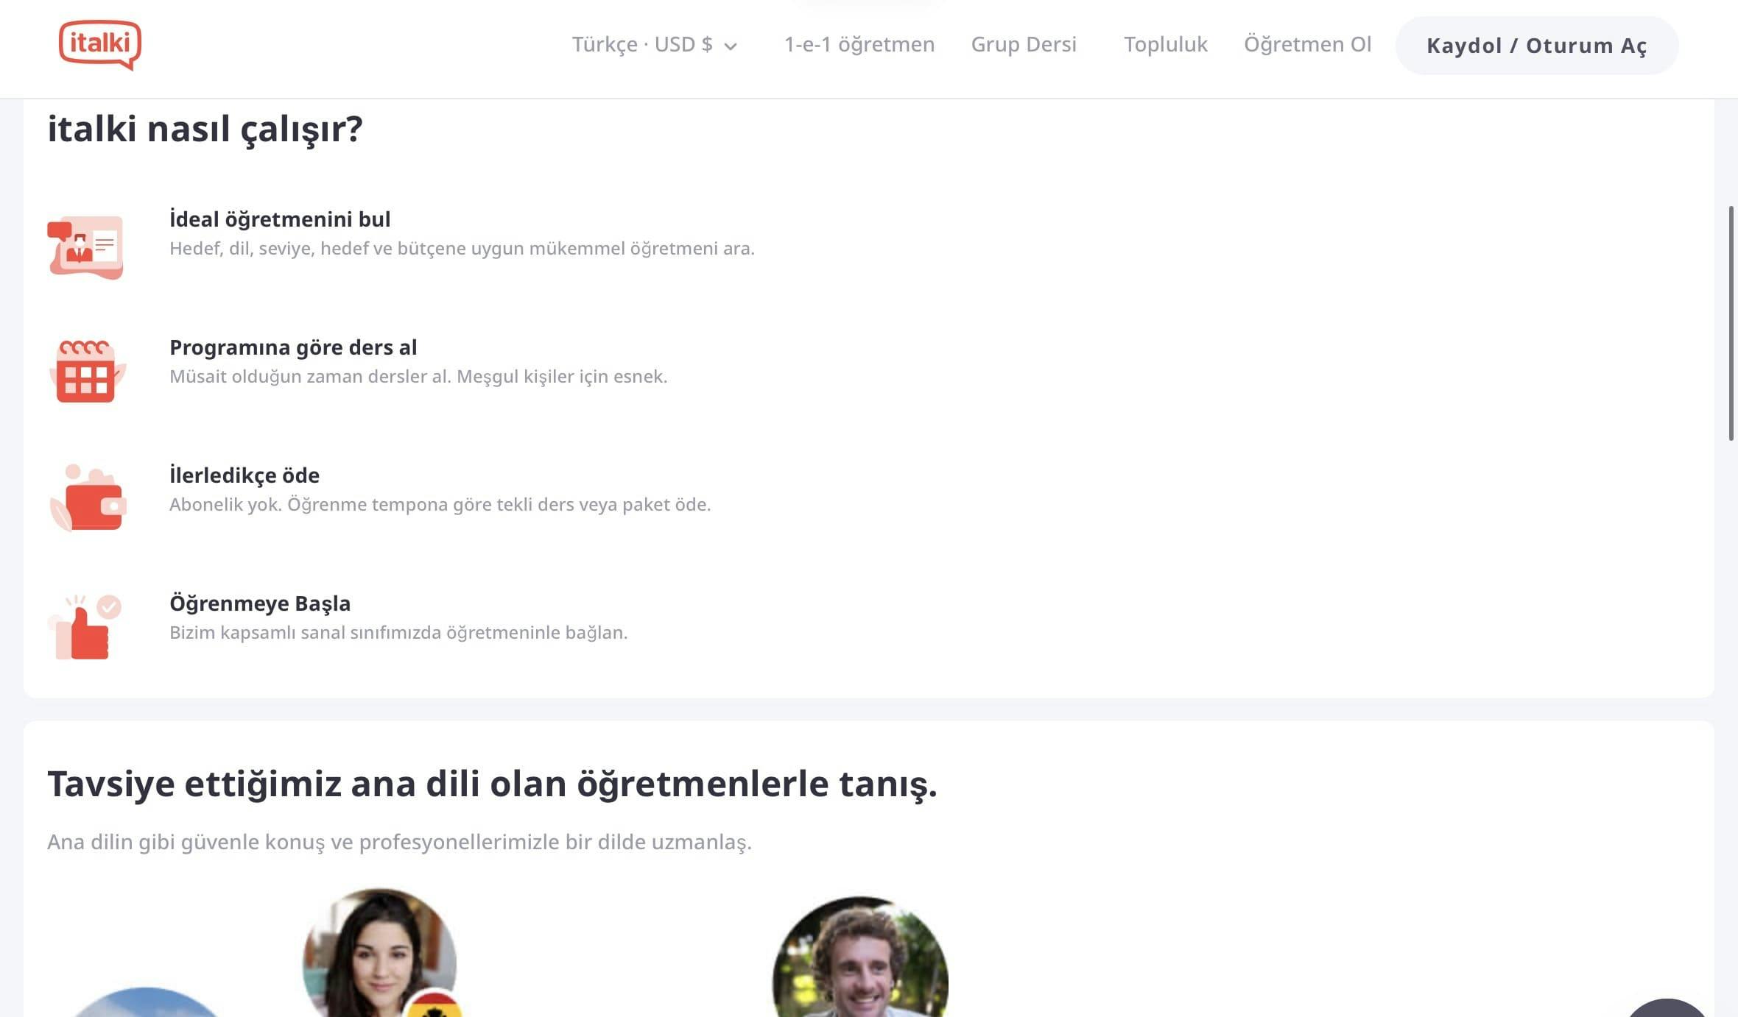Click the page vertical scrollbar thumb
1738x1017 pixels.
(1731, 324)
